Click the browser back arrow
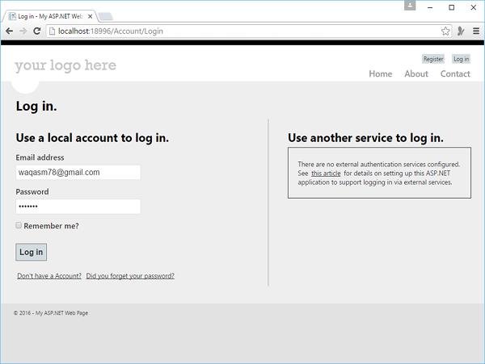The width and height of the screenshot is (485, 364). 10,31
